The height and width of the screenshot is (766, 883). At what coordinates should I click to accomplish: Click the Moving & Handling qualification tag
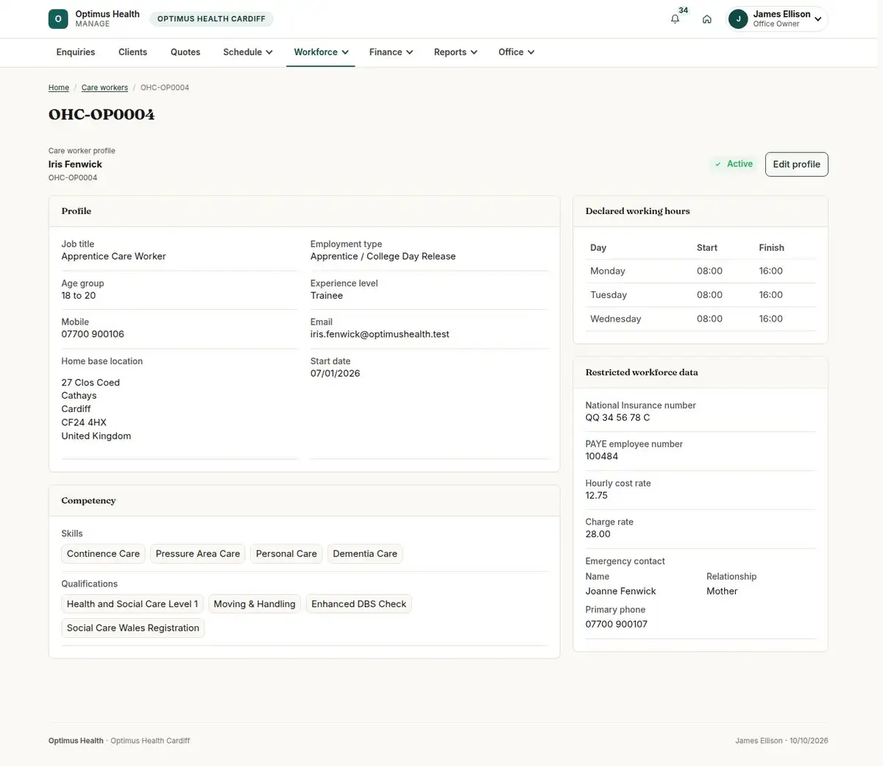click(x=255, y=604)
